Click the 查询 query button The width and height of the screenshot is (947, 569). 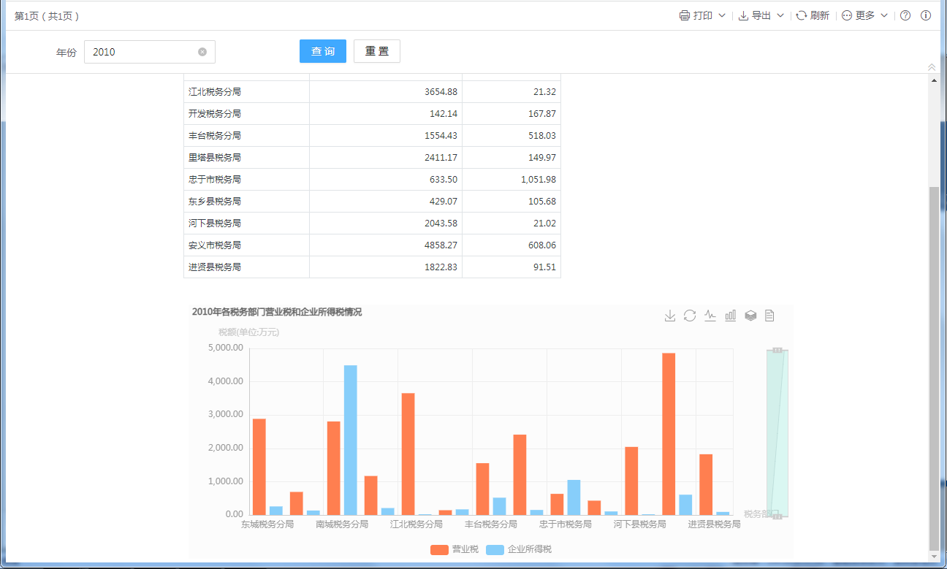point(323,51)
